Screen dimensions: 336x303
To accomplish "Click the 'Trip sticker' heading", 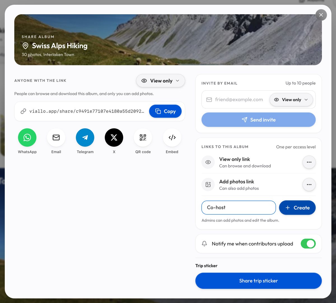I will click(x=206, y=266).
